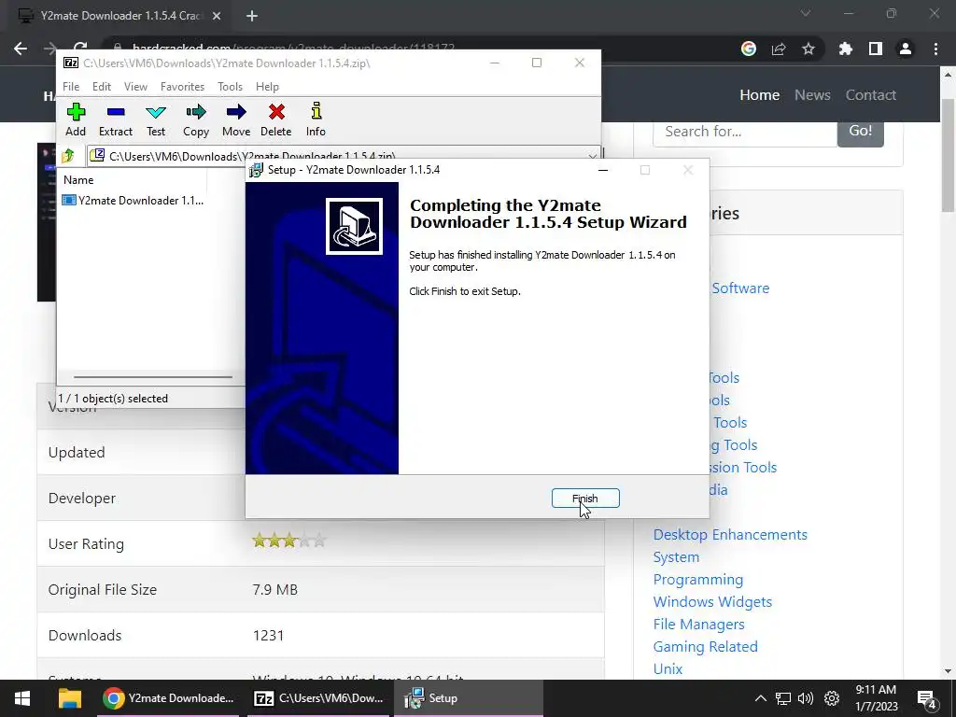This screenshot has height=717, width=956.
Task: Click the News link on the website
Action: click(x=812, y=95)
